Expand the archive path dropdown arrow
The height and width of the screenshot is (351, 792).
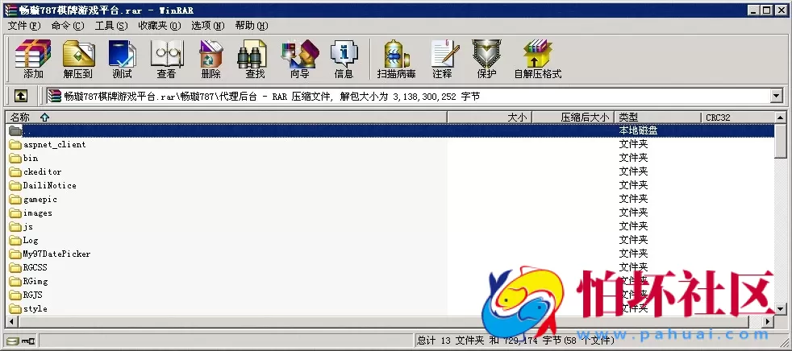[x=777, y=96]
